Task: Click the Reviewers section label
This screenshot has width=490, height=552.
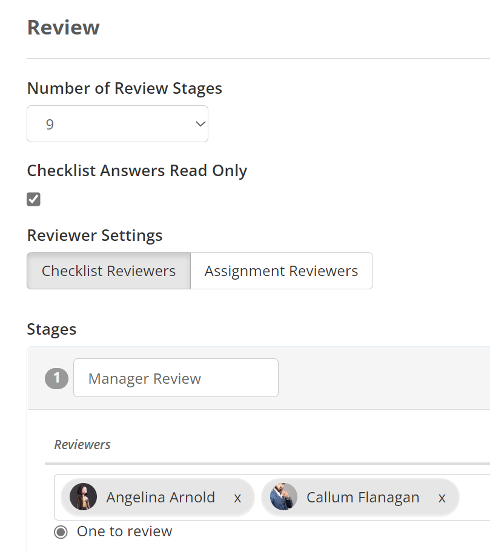Action: pyautogui.click(x=82, y=444)
